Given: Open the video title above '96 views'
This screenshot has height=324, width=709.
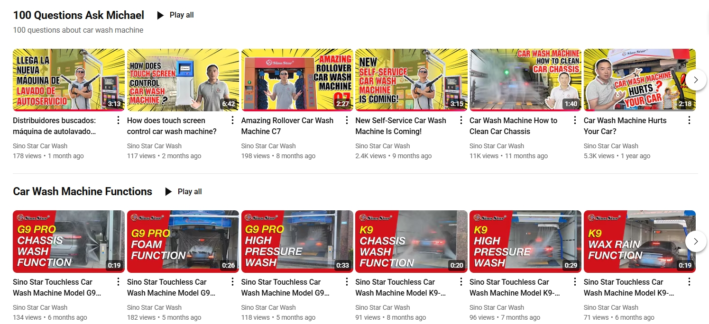Looking at the screenshot, I should (x=515, y=288).
